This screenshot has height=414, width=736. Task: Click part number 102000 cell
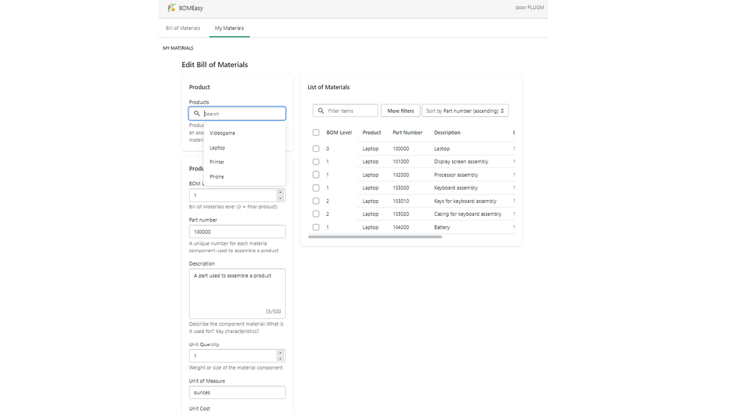click(x=401, y=175)
